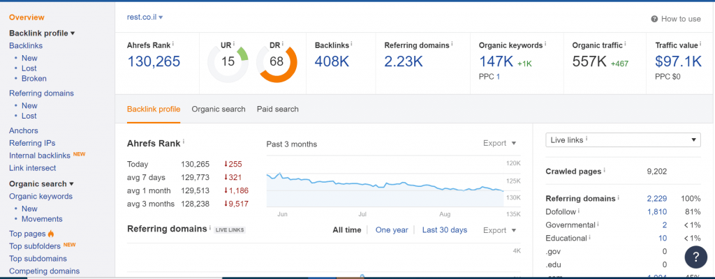Click the LIVE LINKS badge

tap(230, 230)
